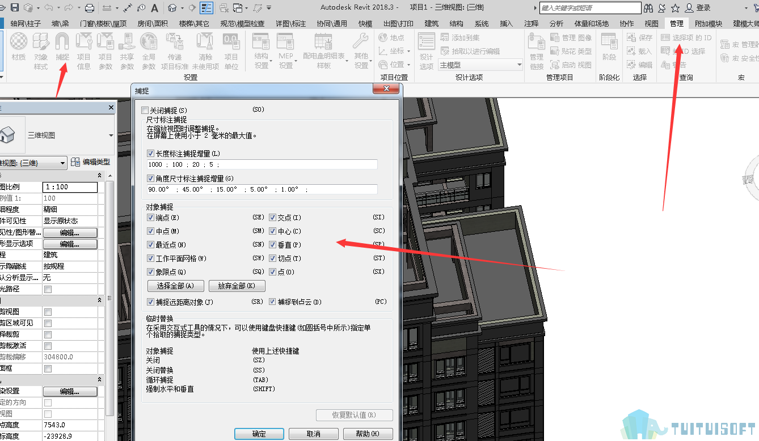Image resolution: width=759 pixels, height=441 pixels.
Task: Toggle the thin lines icon in quick access toolbar
Action: [206, 7]
